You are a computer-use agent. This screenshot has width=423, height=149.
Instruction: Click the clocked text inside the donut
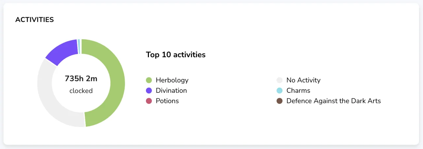click(x=81, y=91)
